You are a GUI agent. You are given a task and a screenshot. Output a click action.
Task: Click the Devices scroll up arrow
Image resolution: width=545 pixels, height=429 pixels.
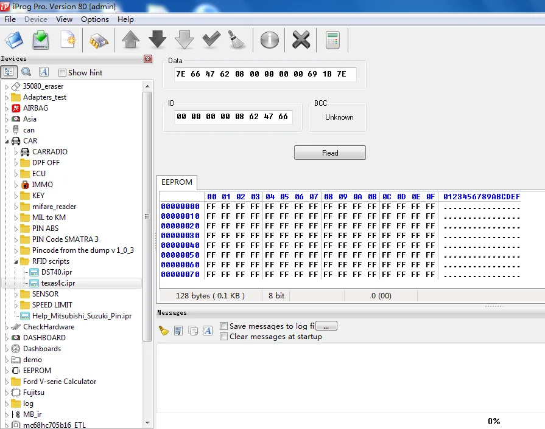click(147, 86)
